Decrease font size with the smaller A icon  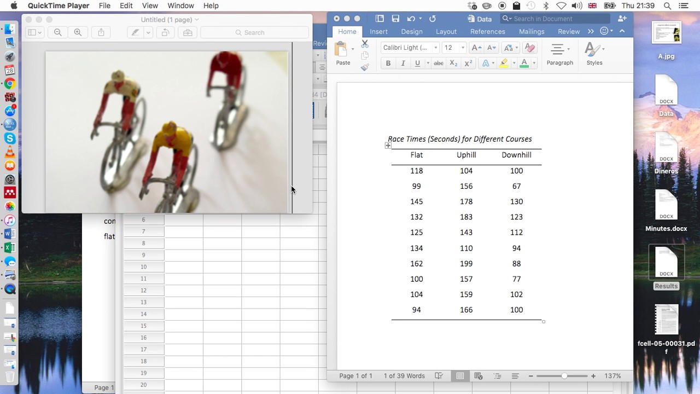tap(492, 48)
